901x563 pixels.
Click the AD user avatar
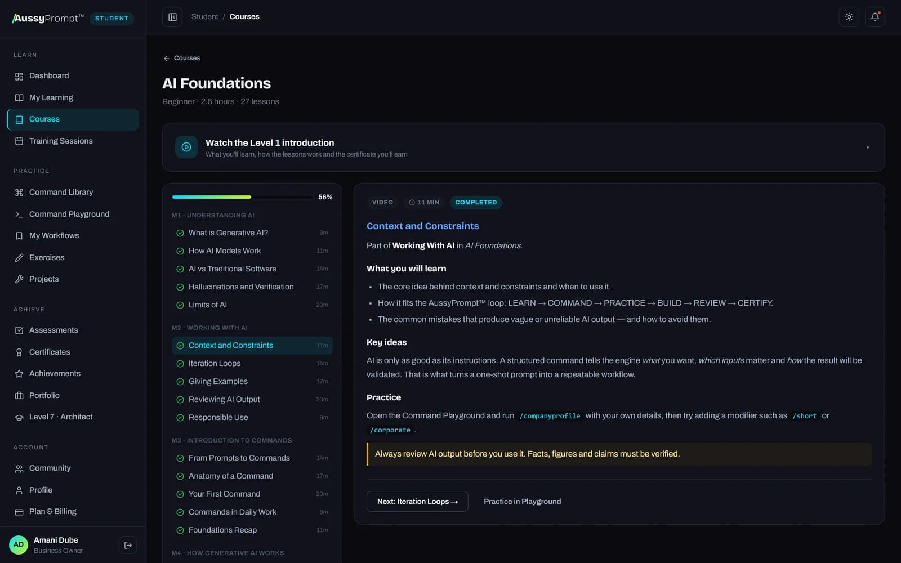19,545
